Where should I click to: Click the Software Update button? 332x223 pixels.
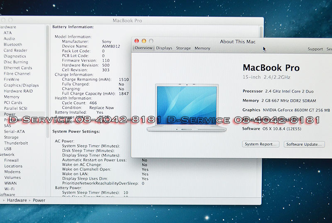pyautogui.click(x=304, y=145)
